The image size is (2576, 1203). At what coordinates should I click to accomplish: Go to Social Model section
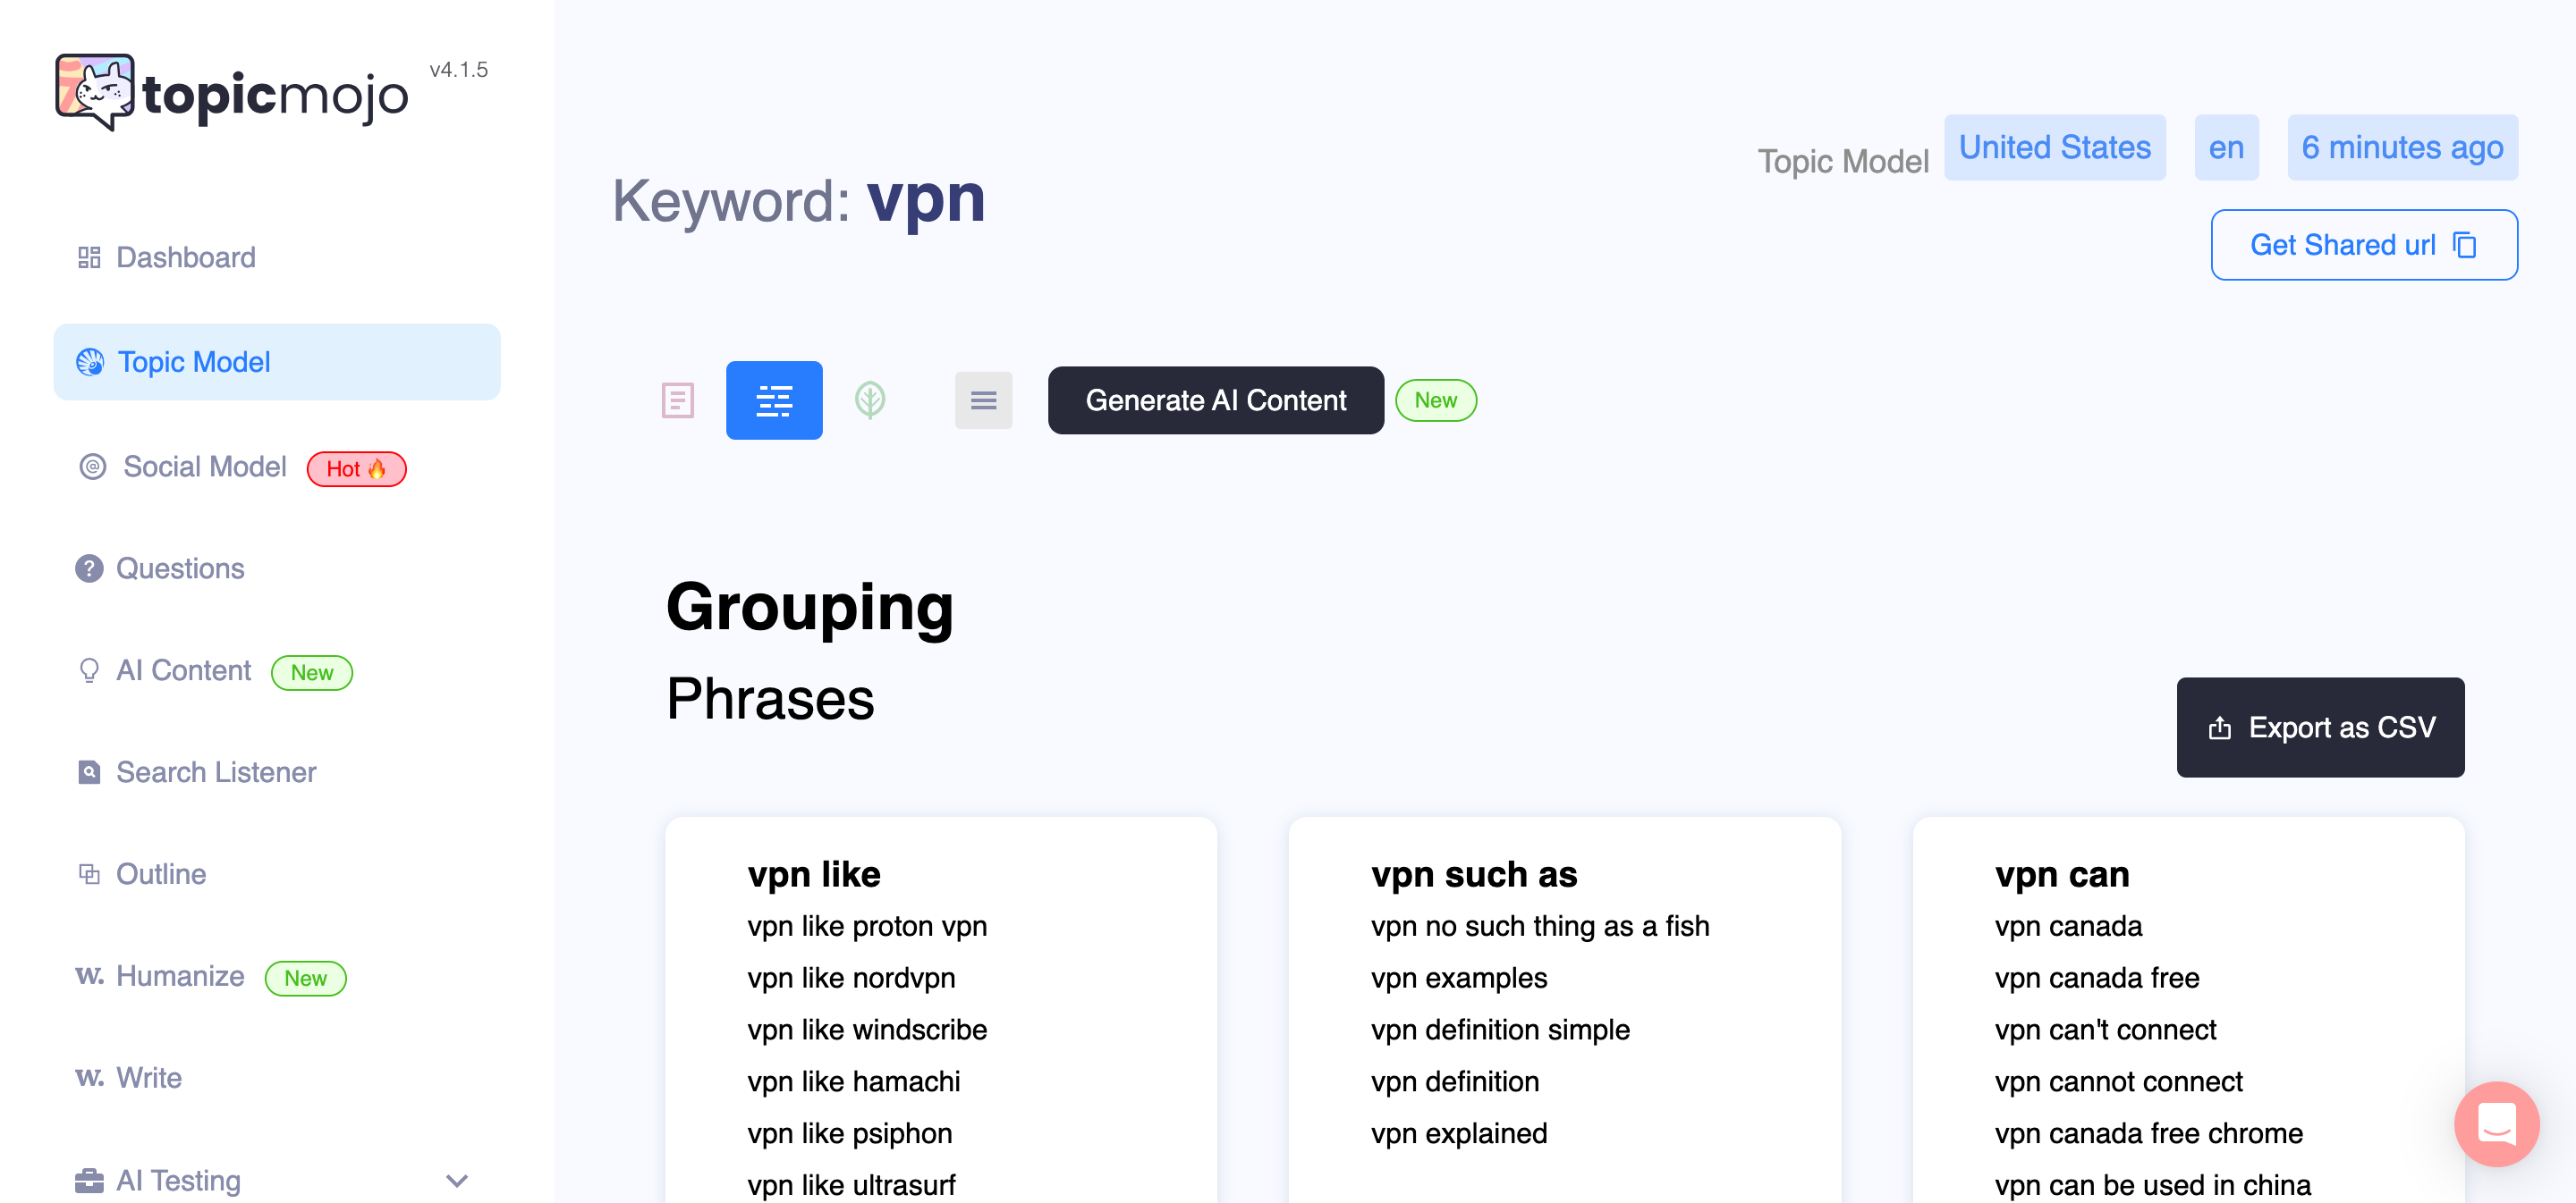click(x=205, y=467)
